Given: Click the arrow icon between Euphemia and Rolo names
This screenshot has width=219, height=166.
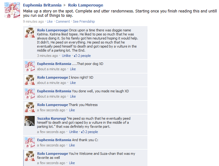Looking at the screenshot, I should point(65,5).
